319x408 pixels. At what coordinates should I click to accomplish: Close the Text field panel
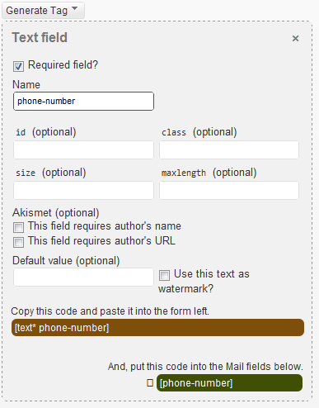(x=295, y=38)
